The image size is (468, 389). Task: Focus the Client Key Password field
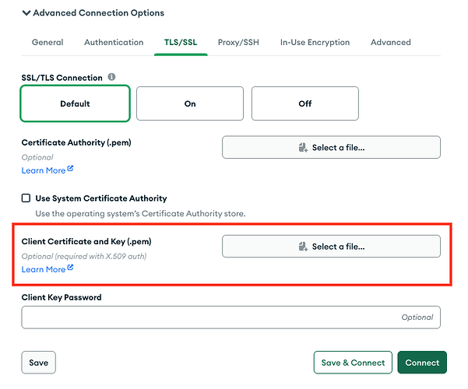(x=230, y=317)
